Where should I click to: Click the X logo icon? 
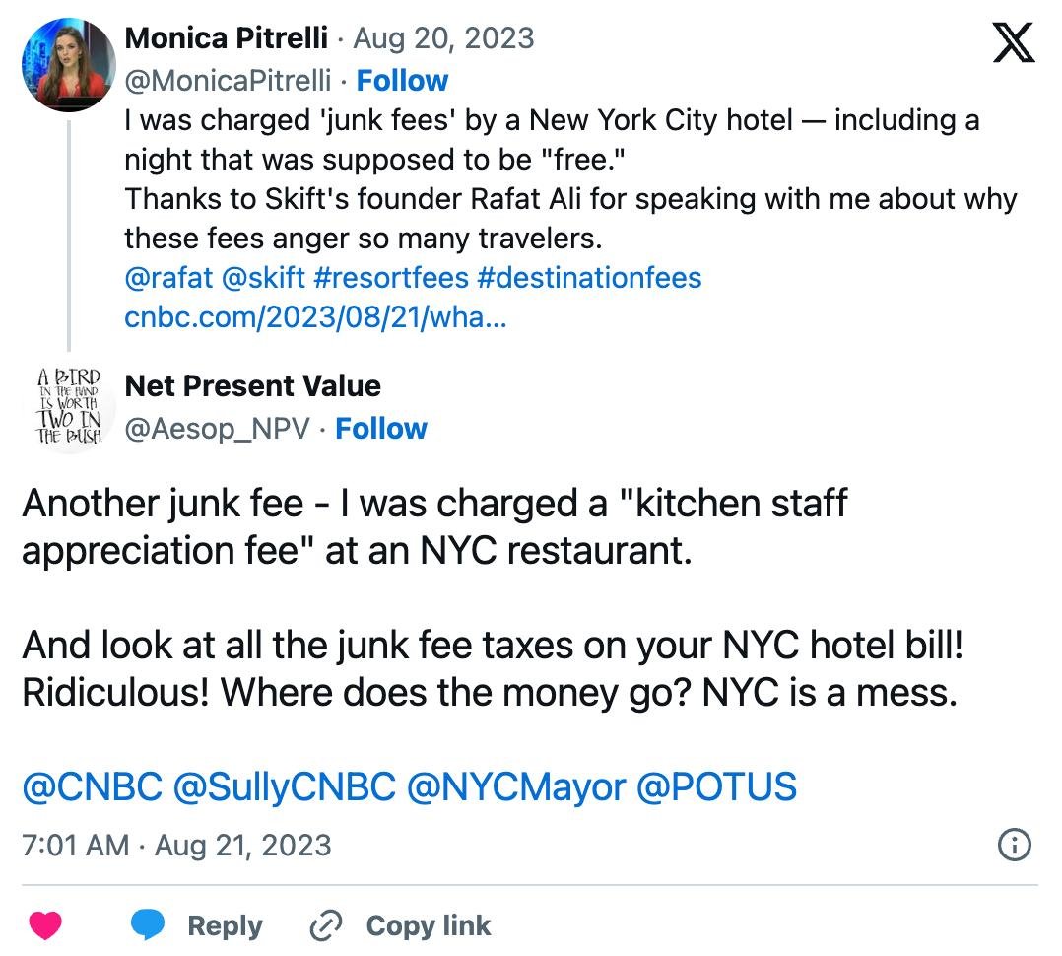1014,44
